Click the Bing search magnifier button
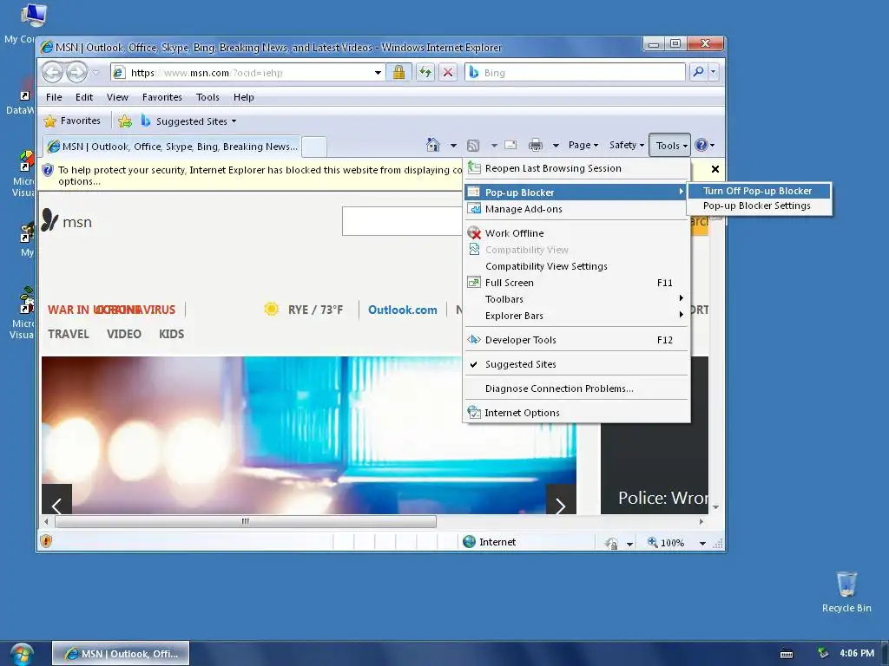The width and height of the screenshot is (889, 666). click(699, 72)
